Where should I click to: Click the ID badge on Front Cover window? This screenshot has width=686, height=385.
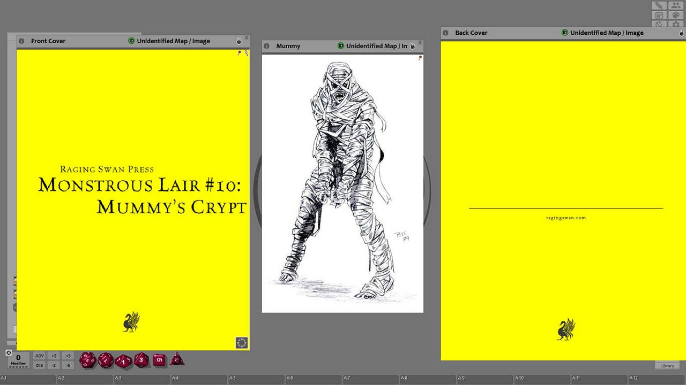tap(132, 41)
